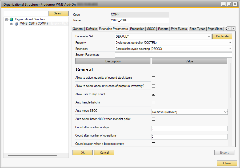Click the globe icon beside Organizational Structure
This screenshot has width=240, height=168.
tap(11, 19)
